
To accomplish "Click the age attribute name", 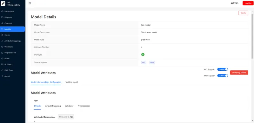I will pyautogui.click(x=36, y=100).
